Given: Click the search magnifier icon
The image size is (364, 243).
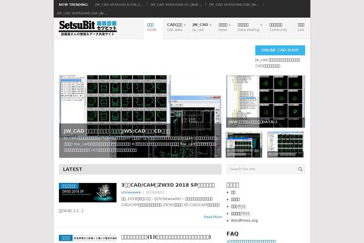Looking at the screenshot, I should 300,169.
